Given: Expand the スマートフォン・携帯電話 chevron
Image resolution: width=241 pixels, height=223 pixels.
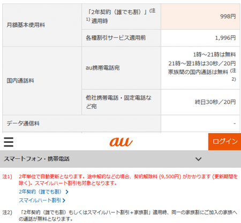Looking at the screenshot, I should pos(198,159).
